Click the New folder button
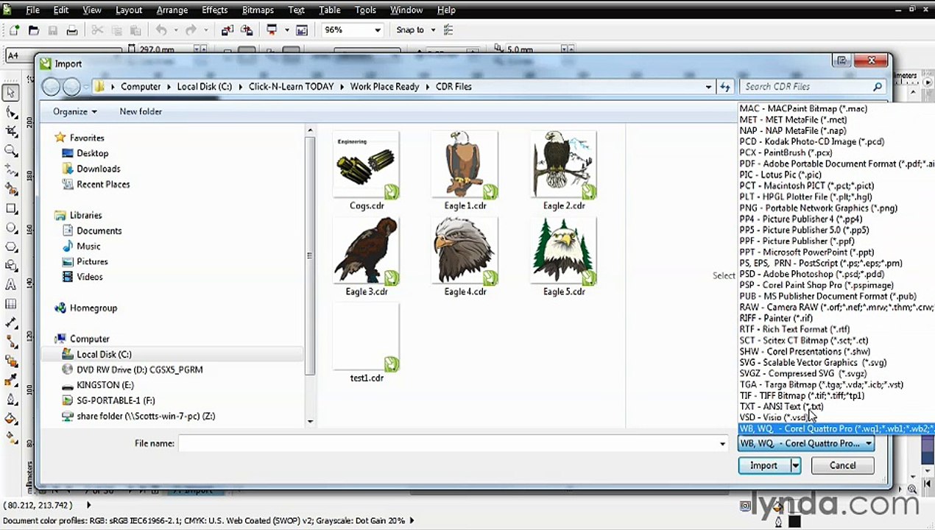 point(141,112)
